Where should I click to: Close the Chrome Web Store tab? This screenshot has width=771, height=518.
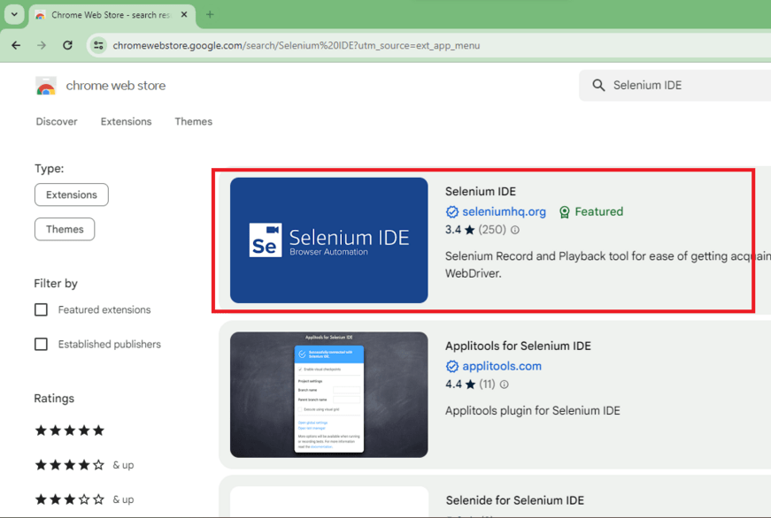coord(184,15)
